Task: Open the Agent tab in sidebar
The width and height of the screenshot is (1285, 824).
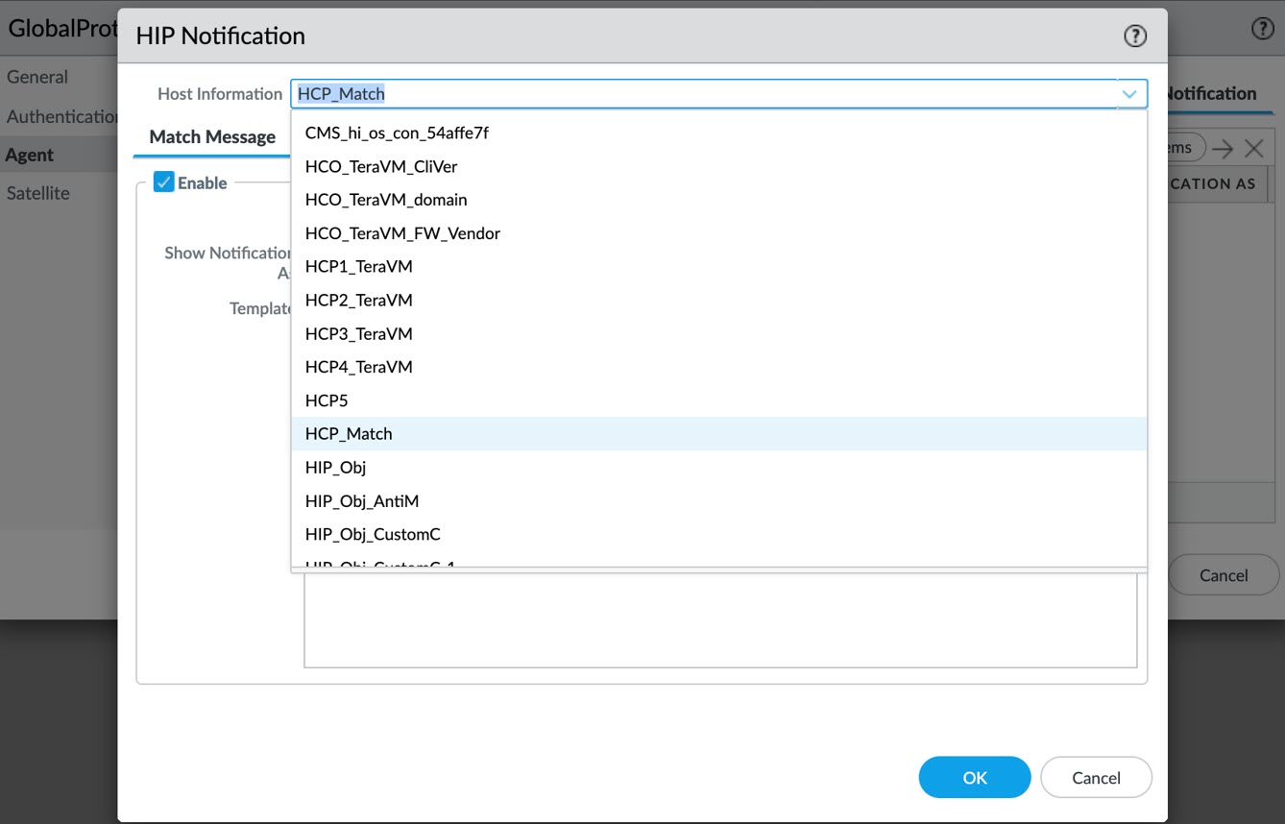Action: (30, 155)
